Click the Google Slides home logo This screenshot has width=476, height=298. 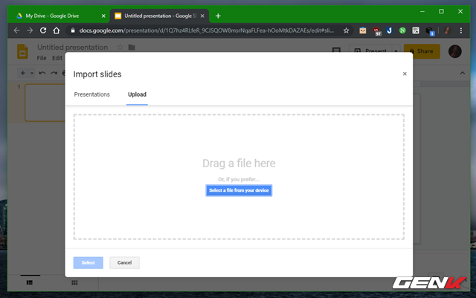click(x=22, y=51)
